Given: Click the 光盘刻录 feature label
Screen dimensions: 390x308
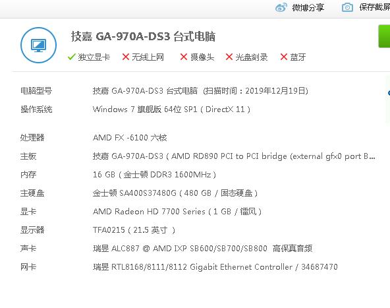Looking at the screenshot, I should click(x=252, y=57).
